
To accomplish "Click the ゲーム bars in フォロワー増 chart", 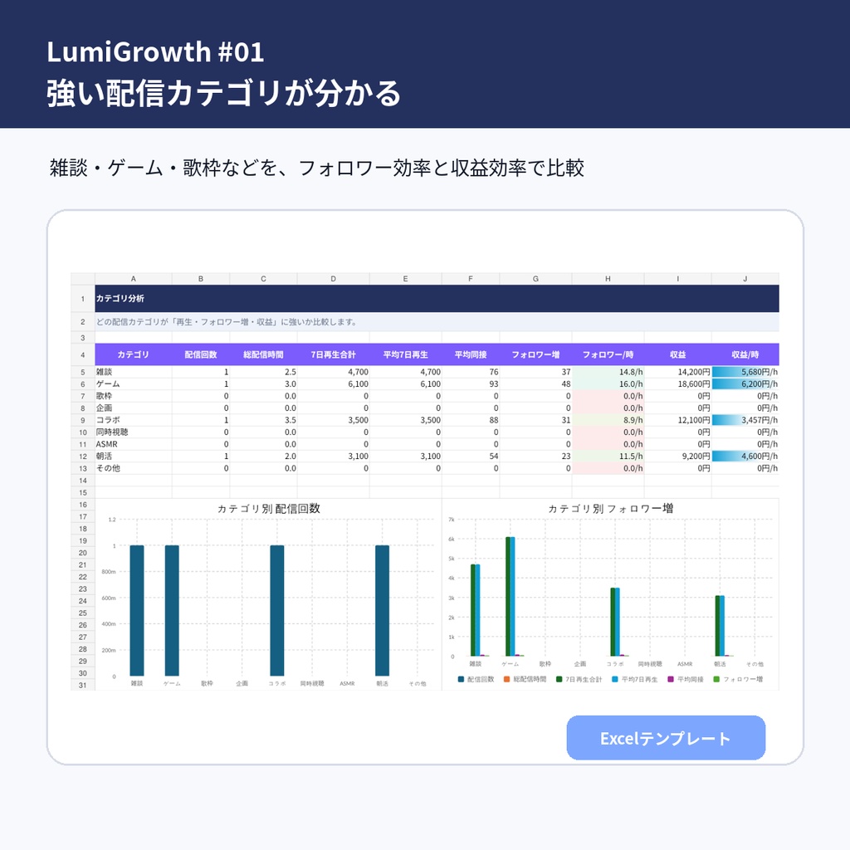I will (x=510, y=596).
